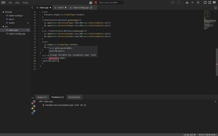
Task: Filter problems by the blue info icon
Action: pos(33,113)
